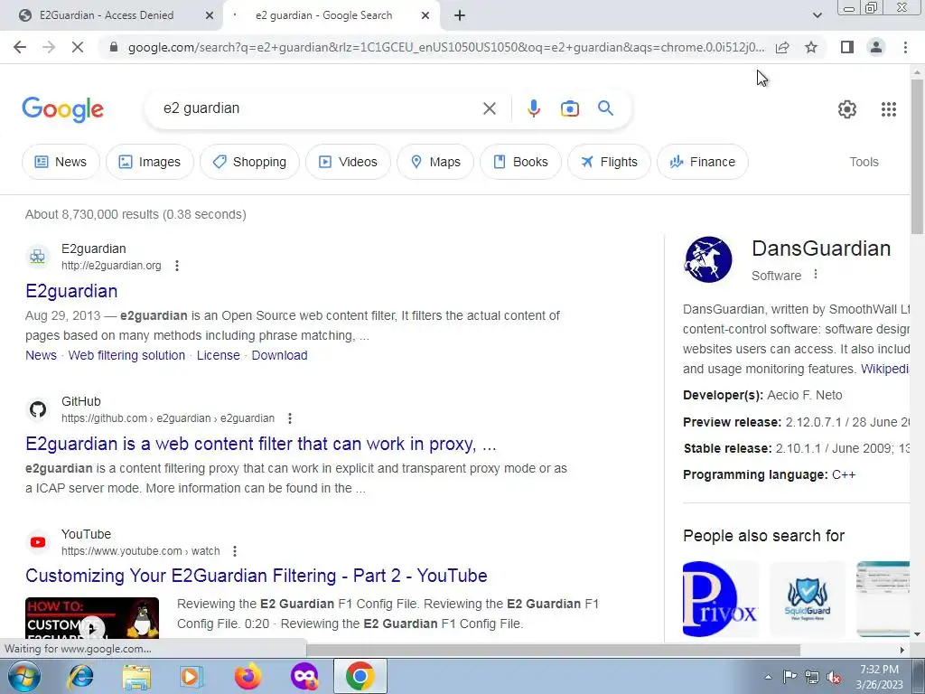Viewport: 925px width, 694px height.
Task: Bookmark this page with the star icon
Action: tap(811, 47)
